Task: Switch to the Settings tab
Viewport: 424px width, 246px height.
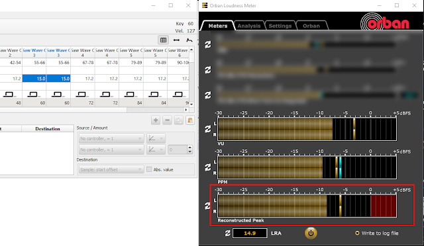Action: pyautogui.click(x=280, y=26)
